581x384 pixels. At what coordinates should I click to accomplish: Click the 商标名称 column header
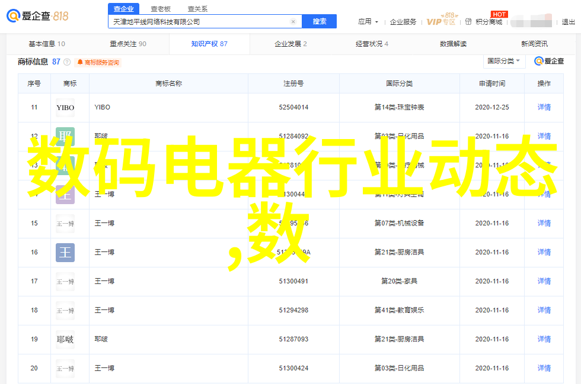click(168, 83)
